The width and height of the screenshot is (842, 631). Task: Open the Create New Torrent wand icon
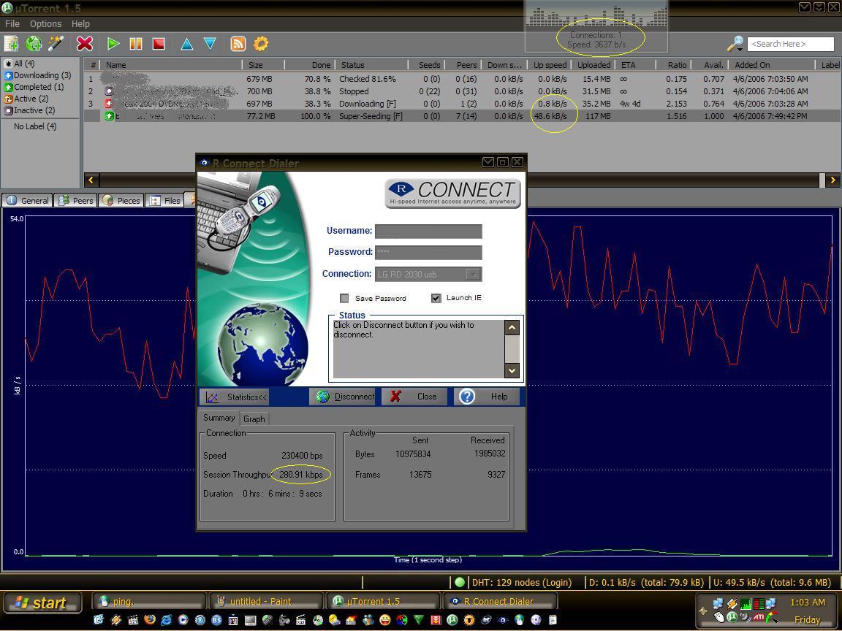tap(56, 44)
